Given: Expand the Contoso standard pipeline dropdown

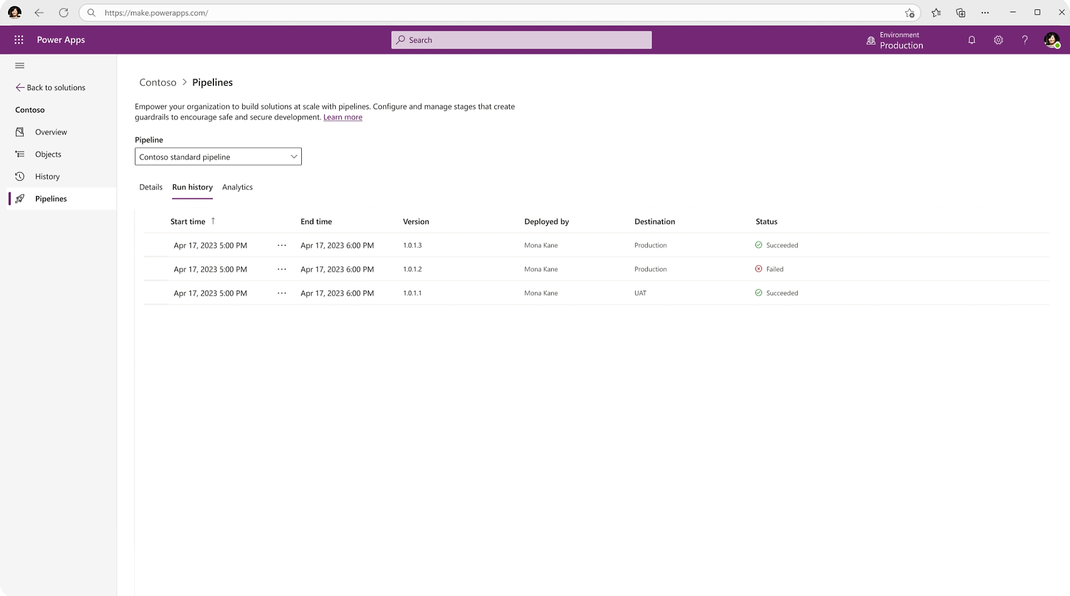Looking at the screenshot, I should point(292,156).
